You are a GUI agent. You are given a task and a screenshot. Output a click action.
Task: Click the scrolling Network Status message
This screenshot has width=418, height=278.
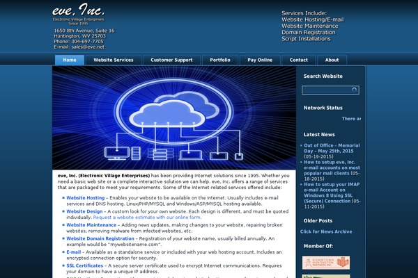coord(351,119)
